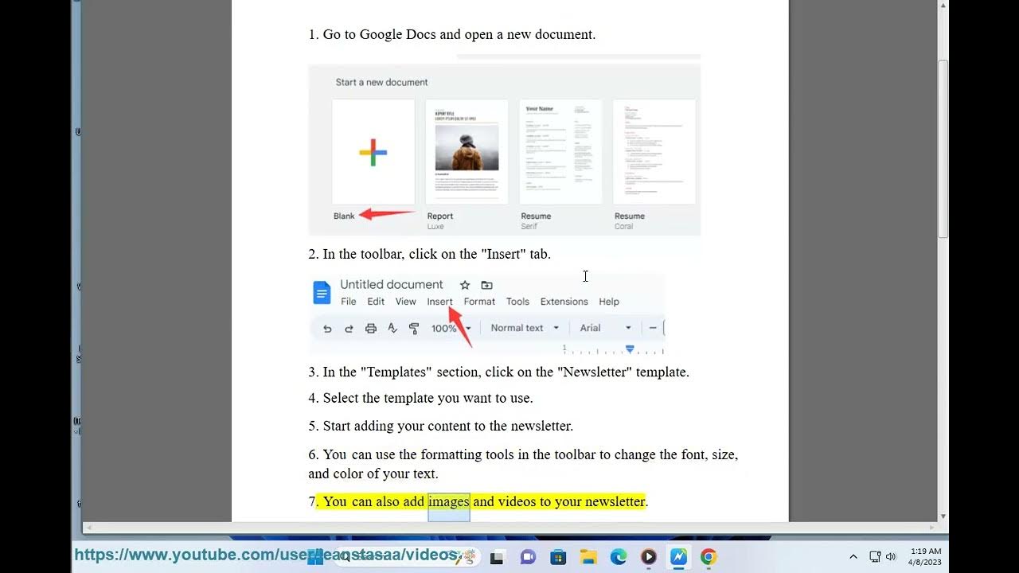Open the 100% zoom dropdown

pos(451,328)
